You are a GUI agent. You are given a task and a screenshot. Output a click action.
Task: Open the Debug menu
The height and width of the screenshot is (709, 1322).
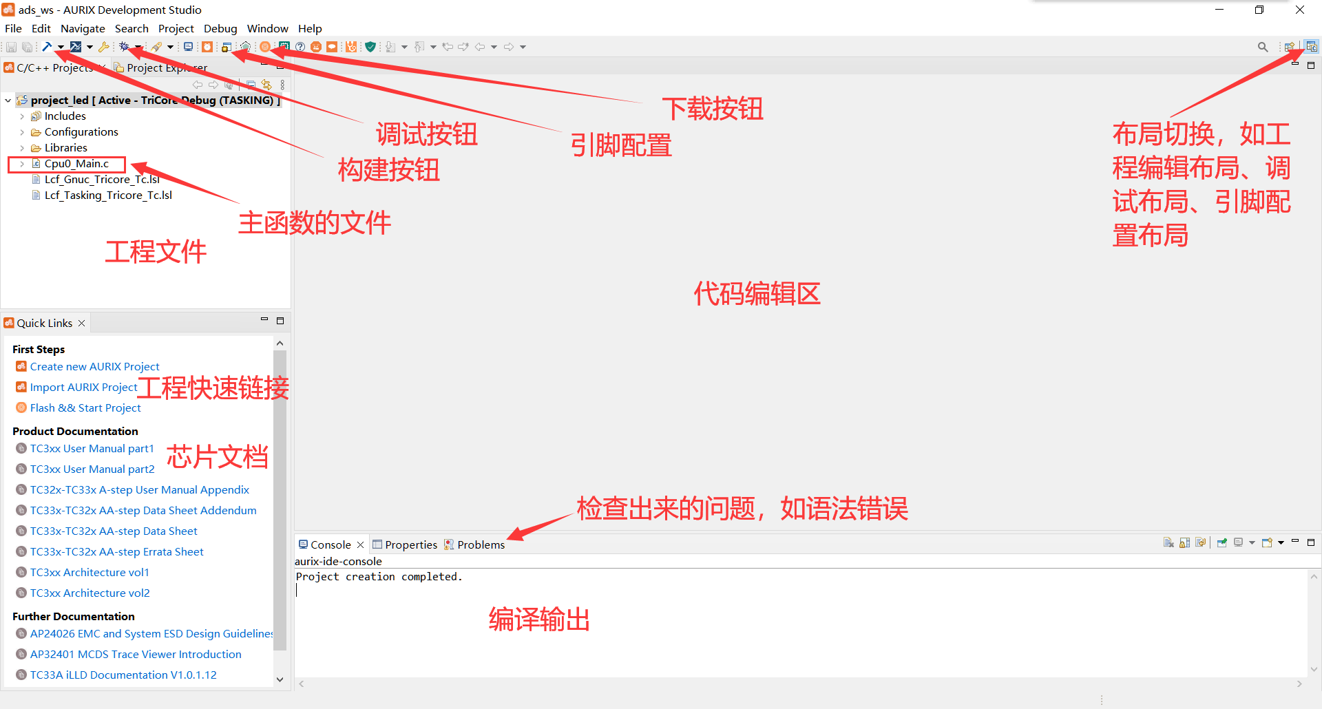point(220,28)
